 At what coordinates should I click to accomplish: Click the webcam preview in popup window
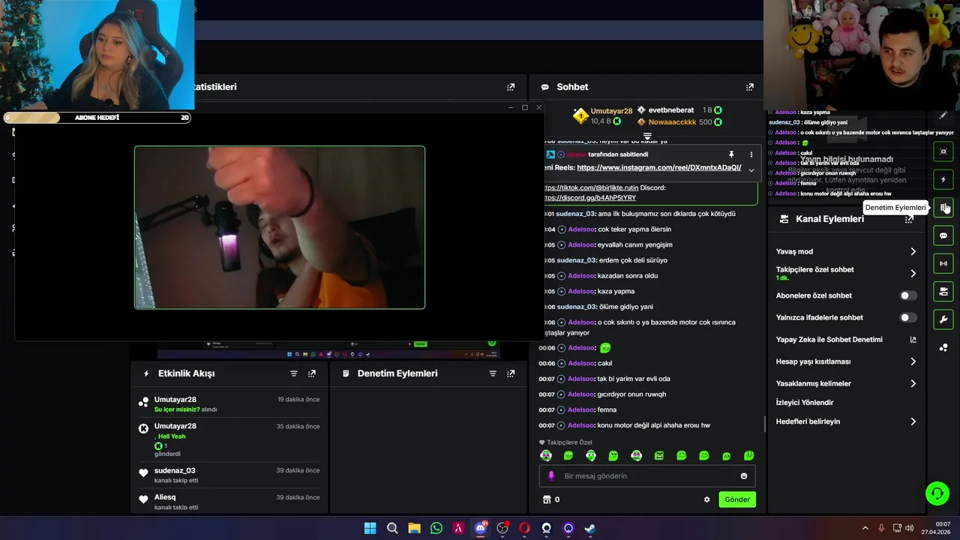pyautogui.click(x=280, y=227)
